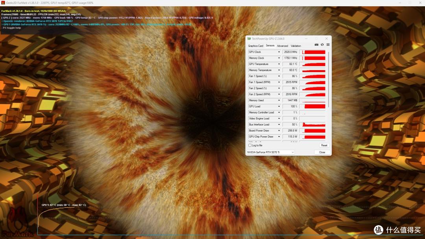Minimize the GPU-Z window

click(x=306, y=39)
